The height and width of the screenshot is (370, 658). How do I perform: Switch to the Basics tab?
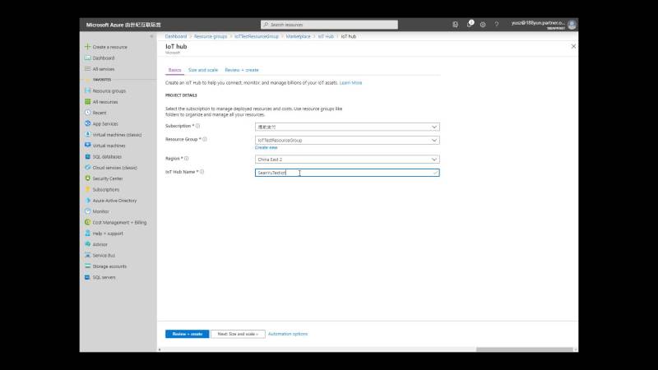pyautogui.click(x=174, y=70)
